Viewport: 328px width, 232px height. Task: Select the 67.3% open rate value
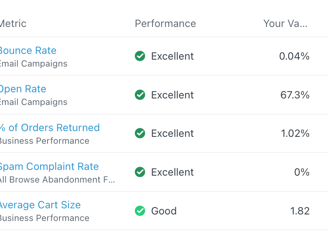[x=295, y=95]
